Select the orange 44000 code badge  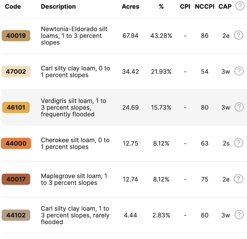point(16,143)
